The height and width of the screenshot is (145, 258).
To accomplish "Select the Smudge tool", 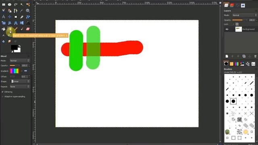I will pos(10,41).
